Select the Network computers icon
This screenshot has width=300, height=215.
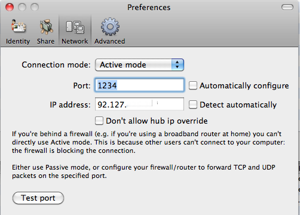(75, 27)
